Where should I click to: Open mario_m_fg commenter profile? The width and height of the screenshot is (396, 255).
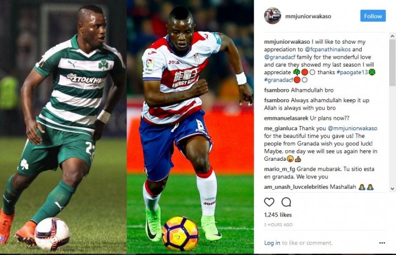(x=279, y=169)
